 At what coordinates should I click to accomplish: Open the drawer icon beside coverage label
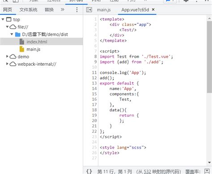(207, 171)
